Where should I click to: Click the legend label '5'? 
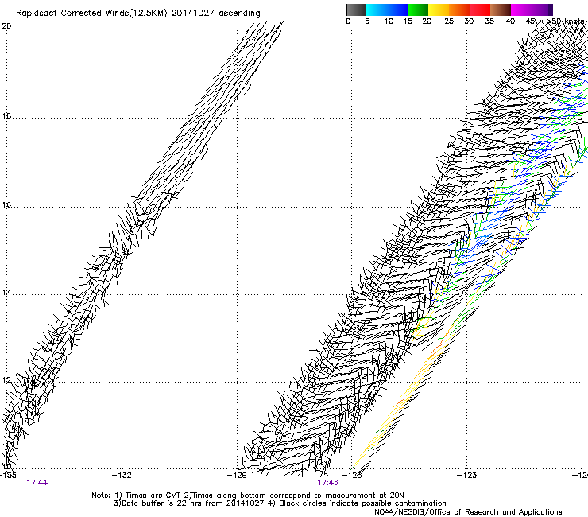point(367,21)
